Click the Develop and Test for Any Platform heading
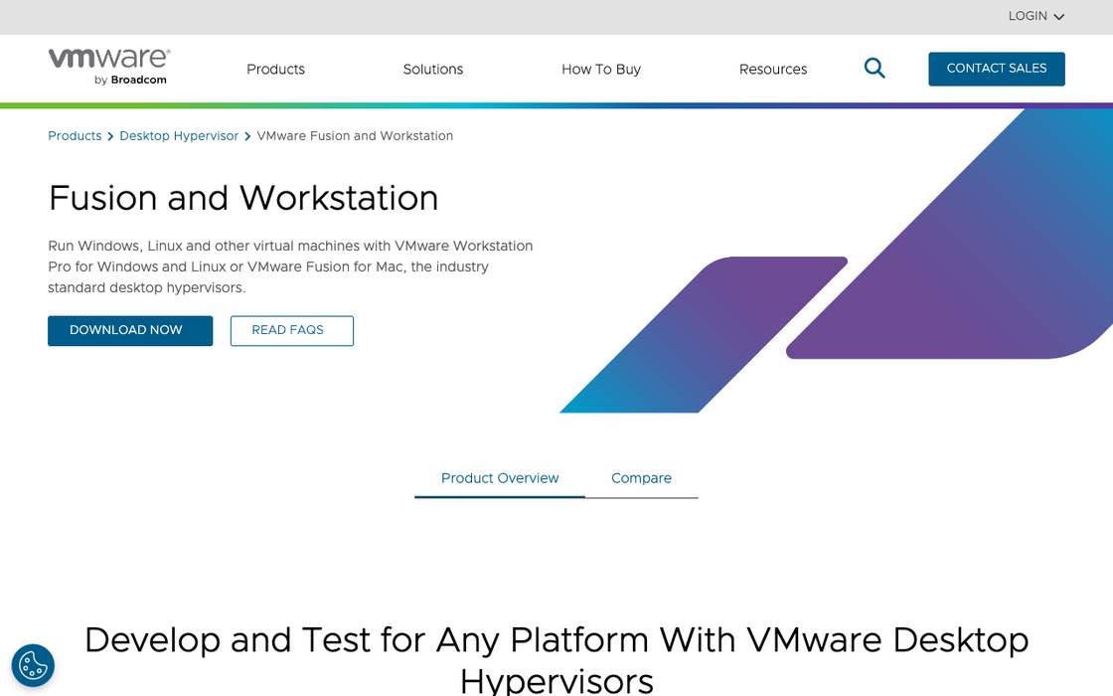The width and height of the screenshot is (1113, 696). pos(556,660)
